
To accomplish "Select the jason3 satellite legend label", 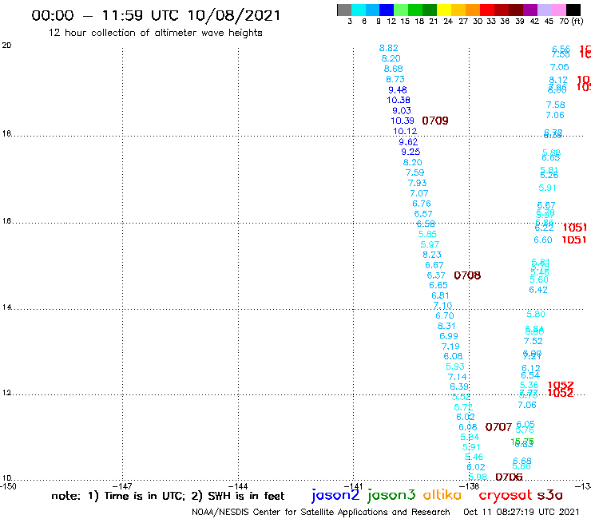I will pos(391,495).
